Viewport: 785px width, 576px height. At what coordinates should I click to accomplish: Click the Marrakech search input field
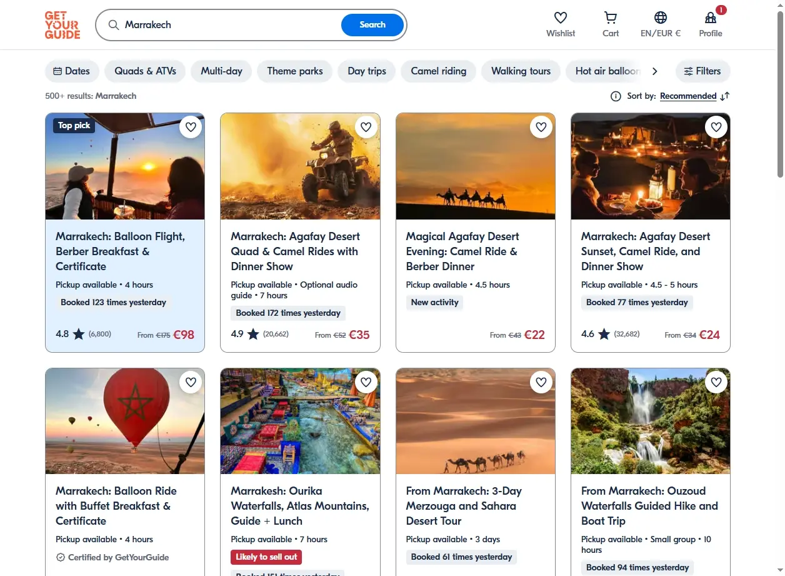230,25
